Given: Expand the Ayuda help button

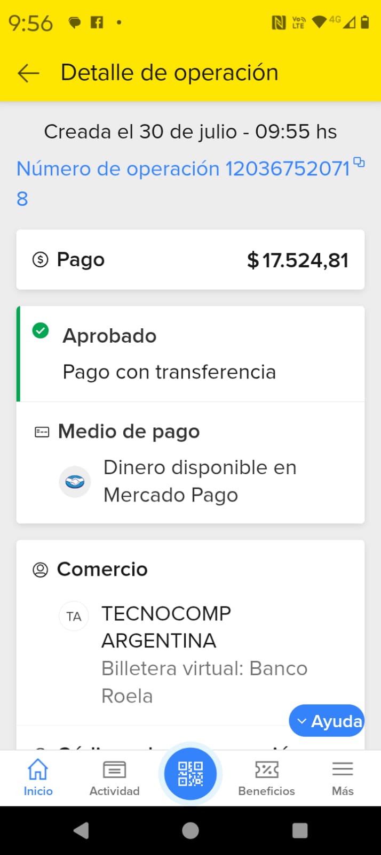Looking at the screenshot, I should (x=327, y=721).
